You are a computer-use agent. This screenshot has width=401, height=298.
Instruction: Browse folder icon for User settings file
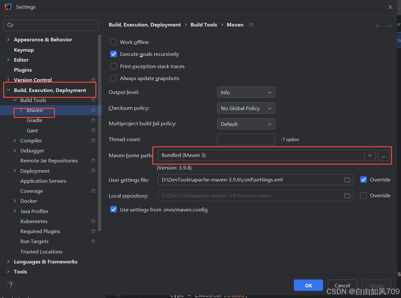pos(347,180)
